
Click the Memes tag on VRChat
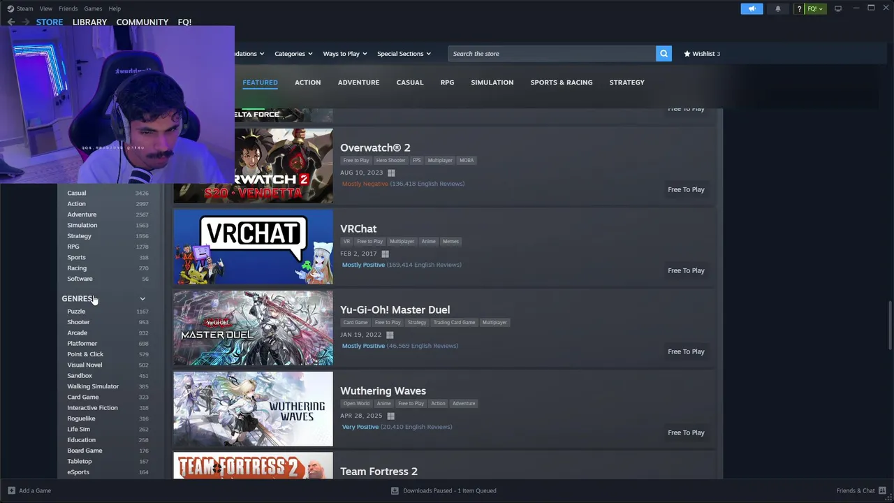tap(450, 242)
